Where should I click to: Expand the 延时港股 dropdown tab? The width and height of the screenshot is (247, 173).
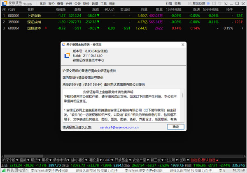point(79,160)
